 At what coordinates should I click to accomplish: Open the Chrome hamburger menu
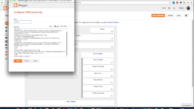point(192,2)
